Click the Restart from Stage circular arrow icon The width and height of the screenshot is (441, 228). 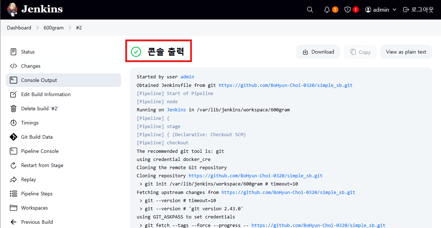(x=13, y=165)
